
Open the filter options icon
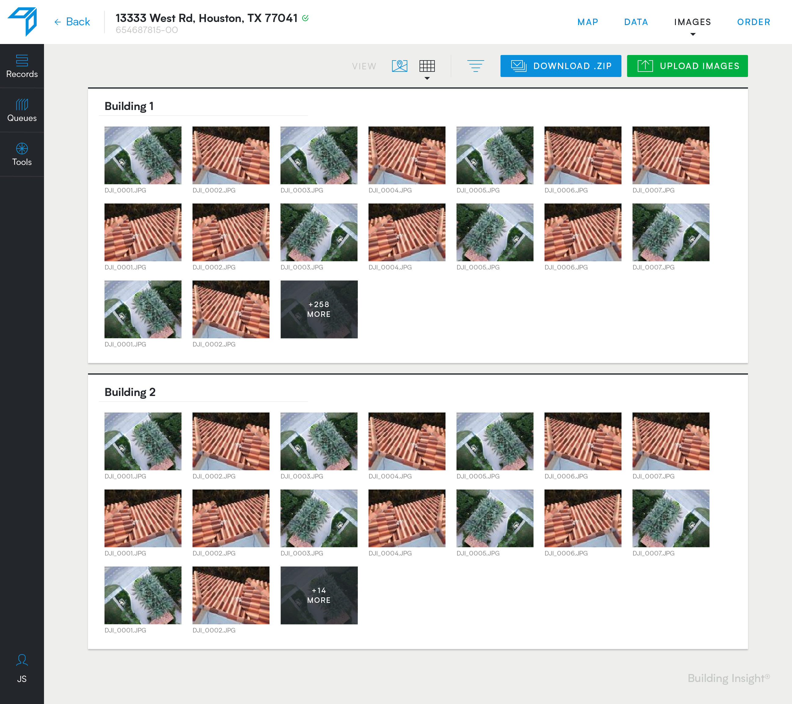(x=475, y=66)
